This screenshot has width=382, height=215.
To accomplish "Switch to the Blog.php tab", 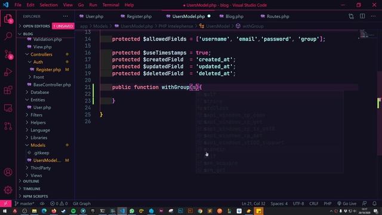I will [x=232, y=16].
